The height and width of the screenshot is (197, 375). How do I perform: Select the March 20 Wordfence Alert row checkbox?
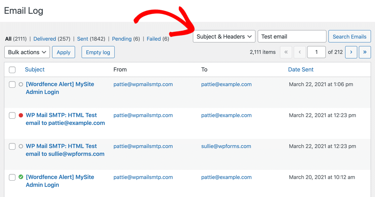click(x=12, y=178)
